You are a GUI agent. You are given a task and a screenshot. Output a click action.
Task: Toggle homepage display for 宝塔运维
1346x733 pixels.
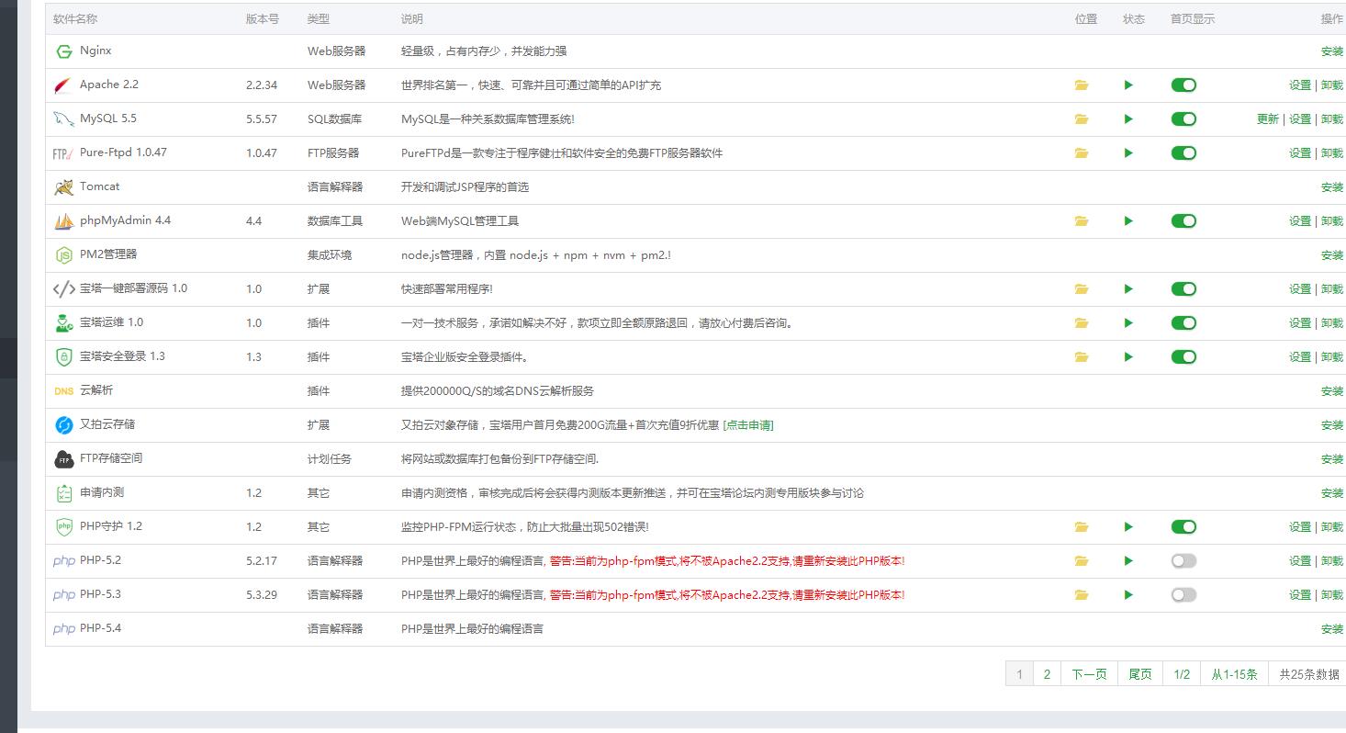click(x=1183, y=323)
